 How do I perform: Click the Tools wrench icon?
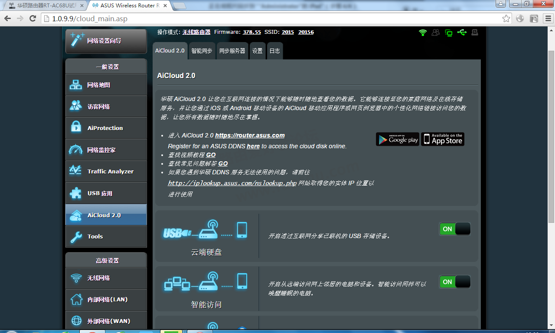[x=76, y=236]
